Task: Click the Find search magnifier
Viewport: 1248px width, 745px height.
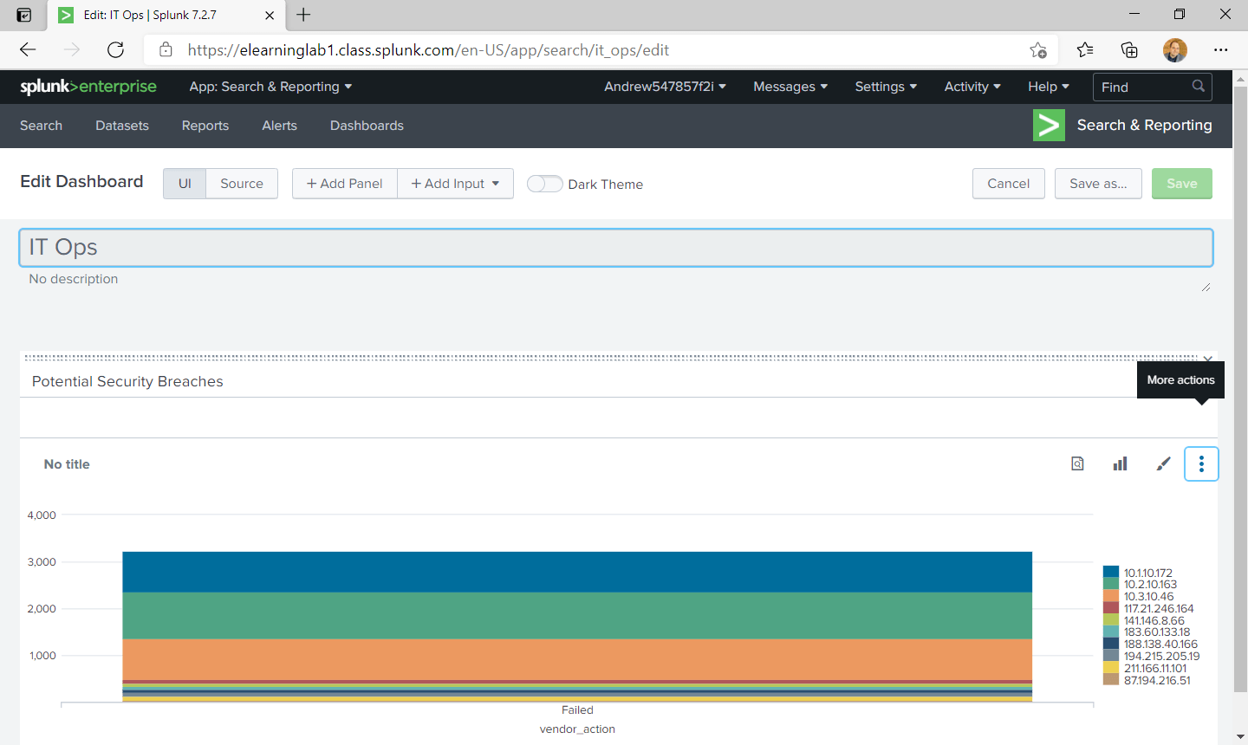Action: tap(1199, 87)
